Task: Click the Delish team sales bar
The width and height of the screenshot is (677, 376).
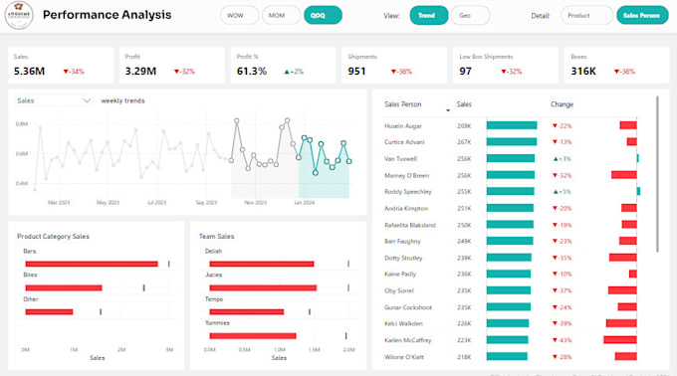Action: [262, 264]
